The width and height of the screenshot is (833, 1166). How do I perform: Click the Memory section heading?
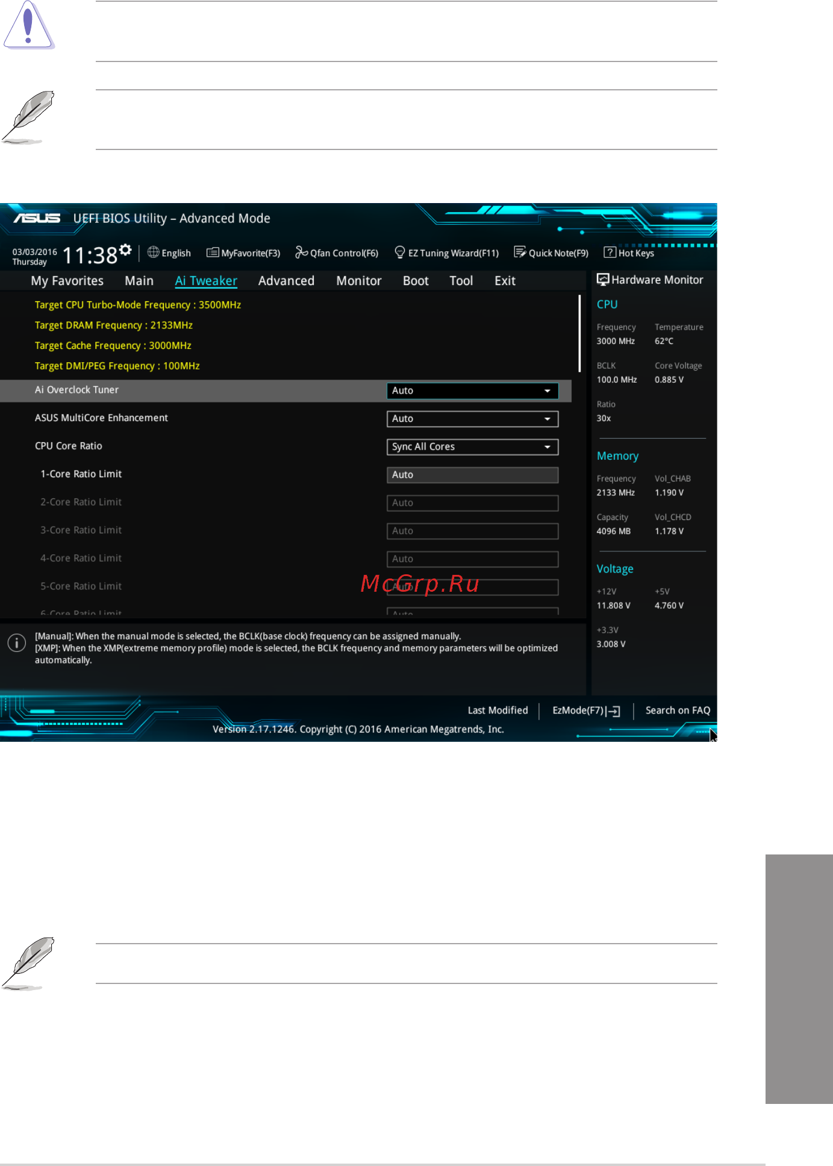tap(617, 456)
